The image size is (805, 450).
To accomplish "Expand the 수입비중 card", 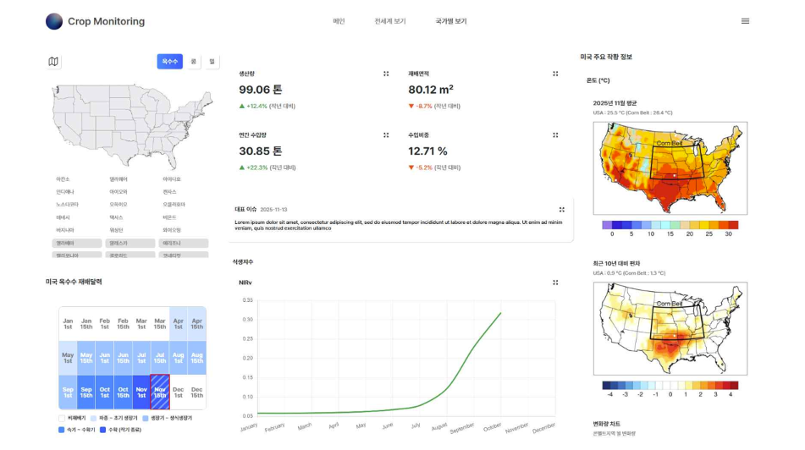I will click(555, 135).
